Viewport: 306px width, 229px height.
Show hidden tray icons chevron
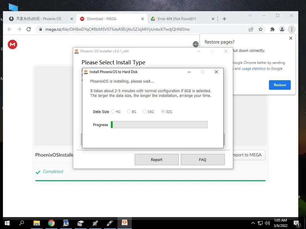tap(253, 223)
